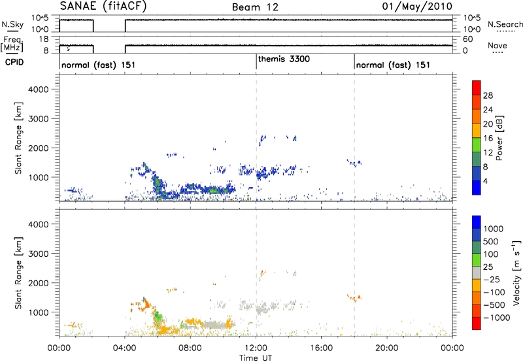Image resolution: width=523 pixels, height=362 pixels.
Task: Click the Velocity [m s⁻¹] colorbar title
Action: (x=516, y=272)
